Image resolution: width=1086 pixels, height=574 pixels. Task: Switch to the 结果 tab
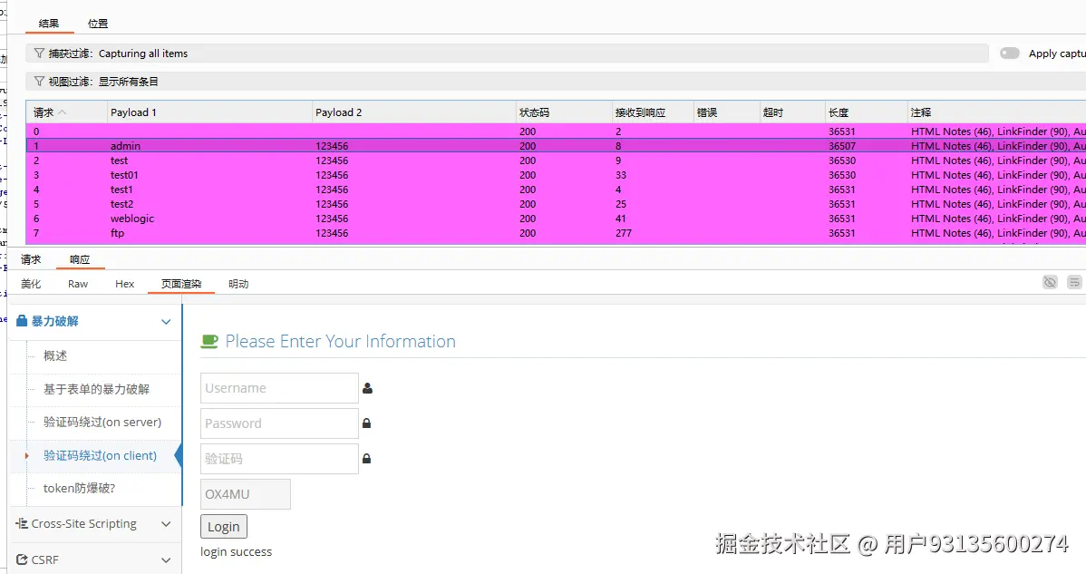pos(49,24)
